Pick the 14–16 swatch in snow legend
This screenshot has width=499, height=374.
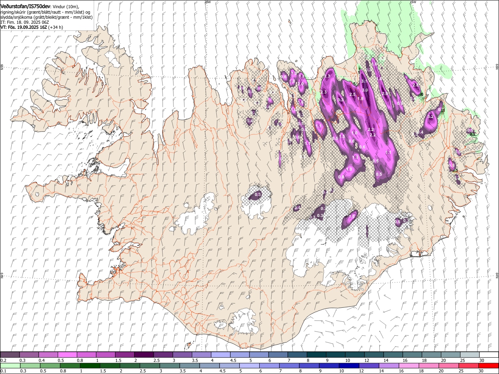coord(393,355)
